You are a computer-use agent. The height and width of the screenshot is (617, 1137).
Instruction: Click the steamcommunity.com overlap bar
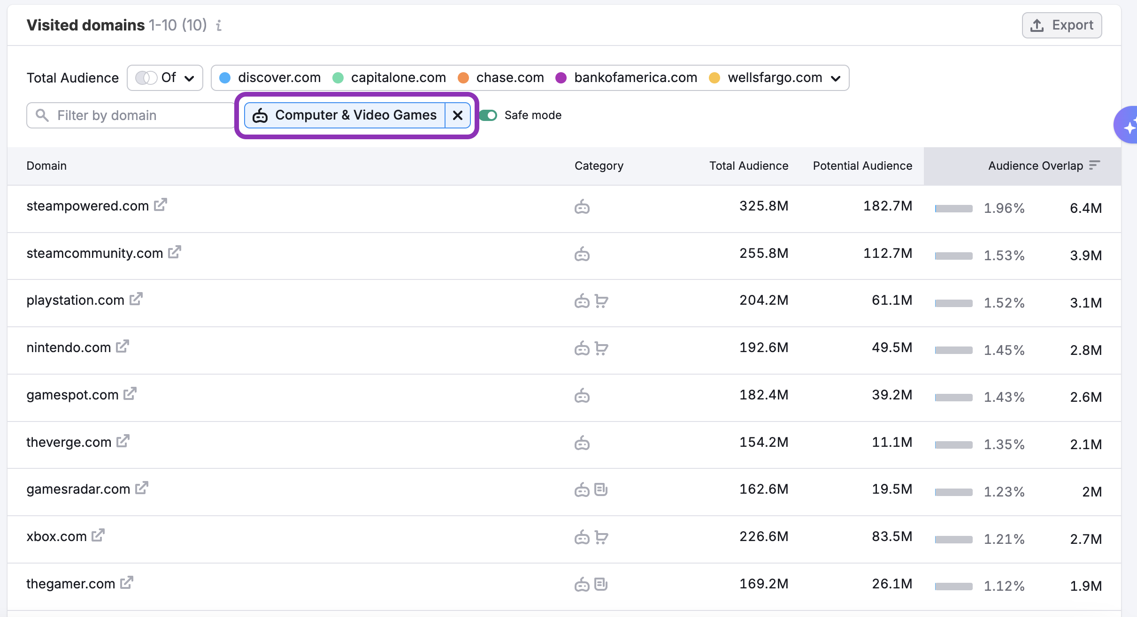click(953, 256)
